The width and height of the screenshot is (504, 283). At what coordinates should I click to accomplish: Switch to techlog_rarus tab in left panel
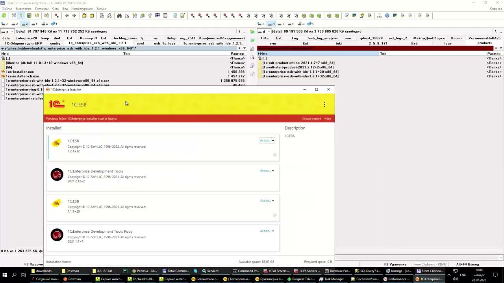pyautogui.click(x=125, y=38)
